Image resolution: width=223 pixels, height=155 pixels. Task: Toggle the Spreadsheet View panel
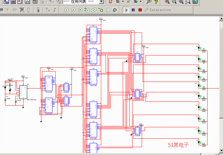coord(13,2)
